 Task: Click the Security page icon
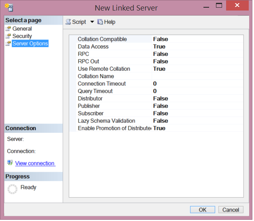pos(8,36)
